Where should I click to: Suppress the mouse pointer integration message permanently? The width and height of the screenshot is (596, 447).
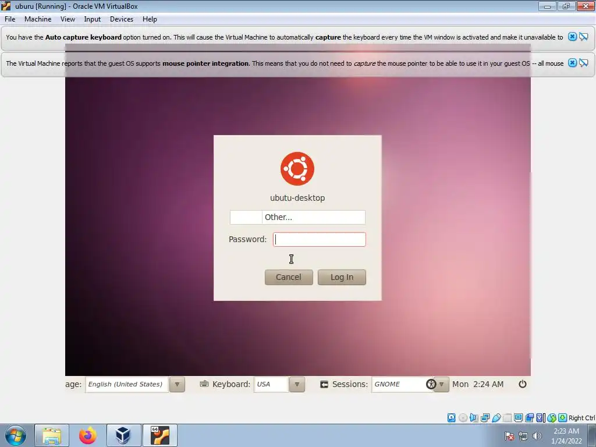point(583,63)
